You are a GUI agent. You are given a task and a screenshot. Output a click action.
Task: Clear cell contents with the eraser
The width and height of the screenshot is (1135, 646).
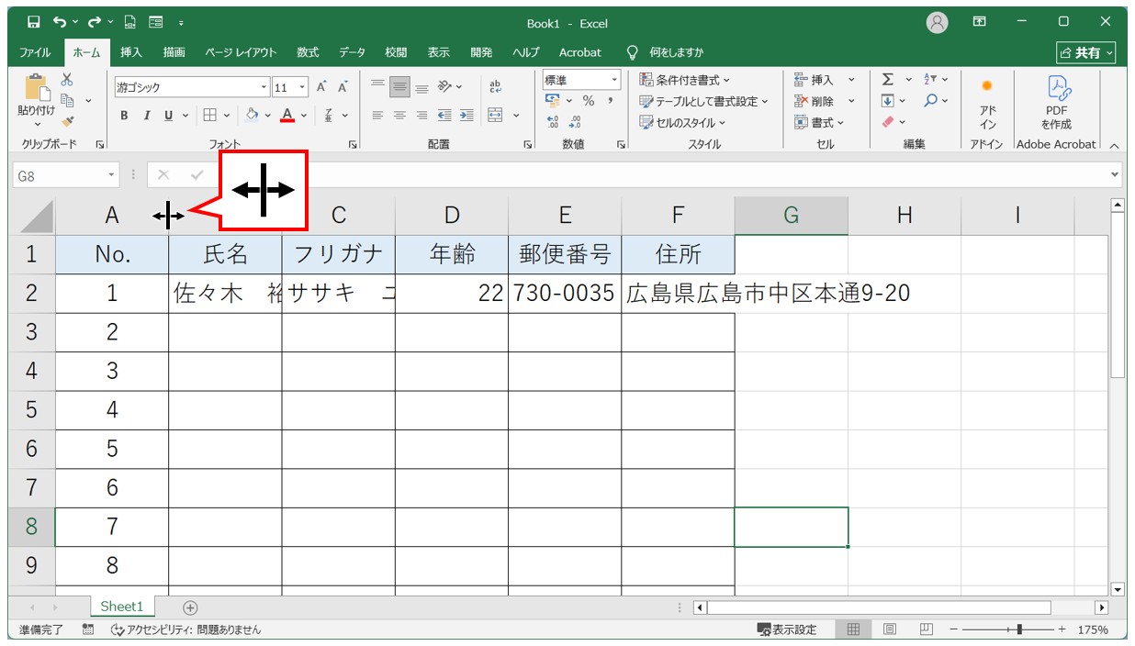[x=888, y=122]
